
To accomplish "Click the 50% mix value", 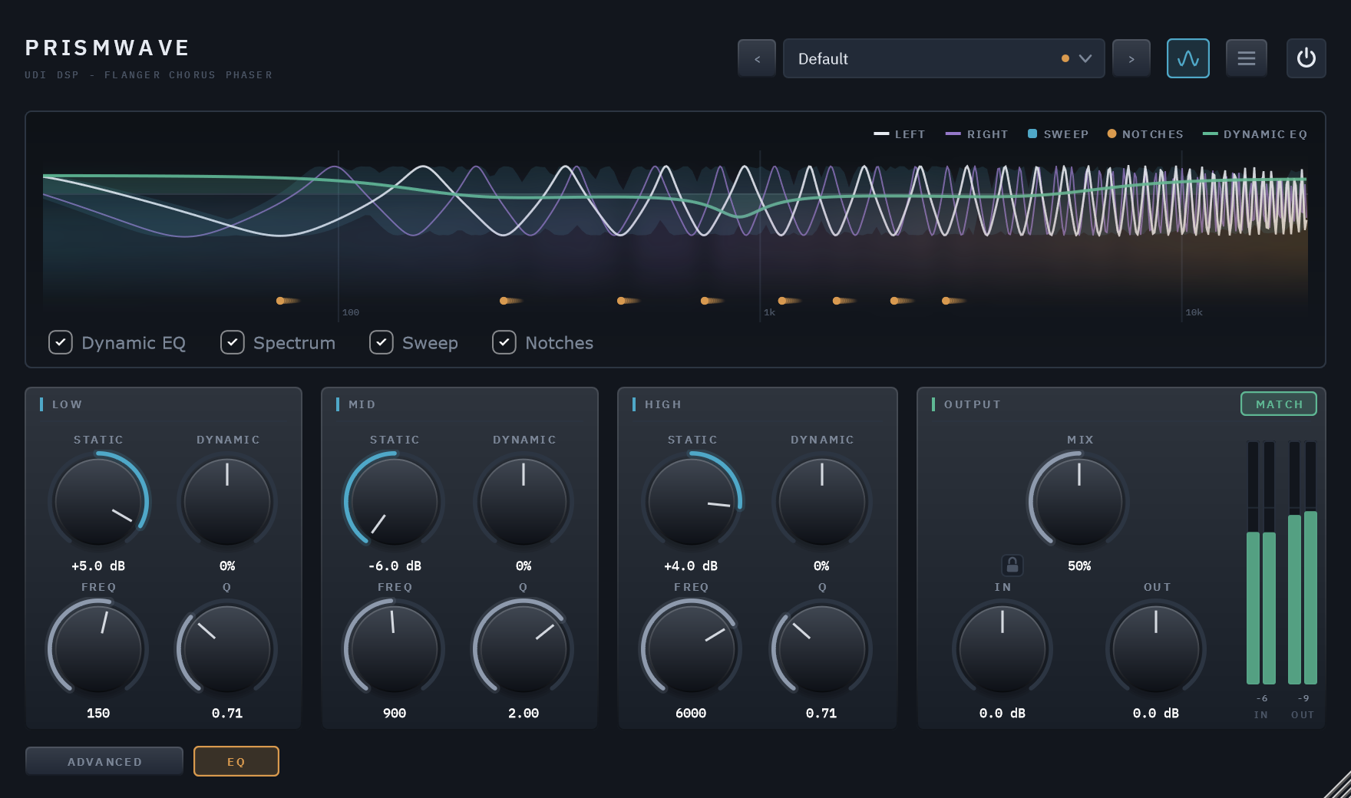I will [x=1079, y=566].
